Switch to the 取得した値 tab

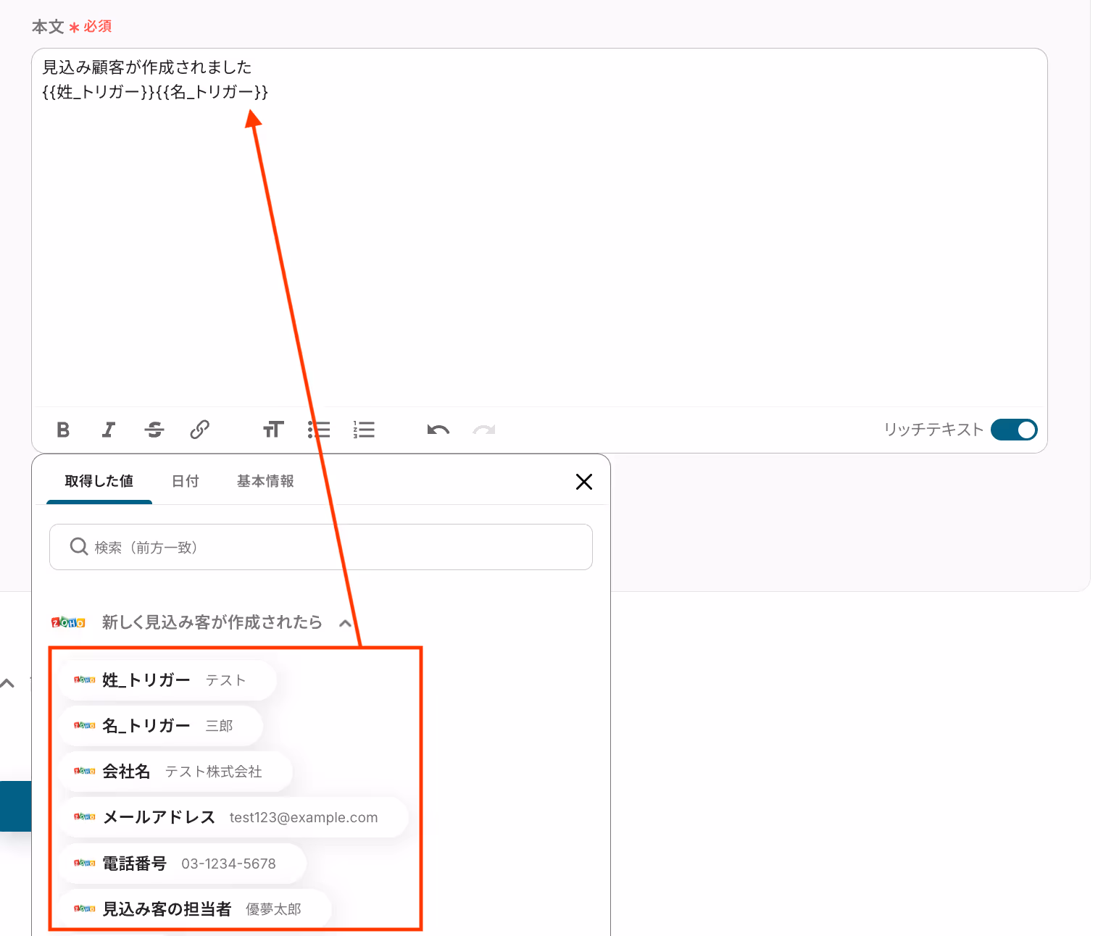pyautogui.click(x=99, y=481)
